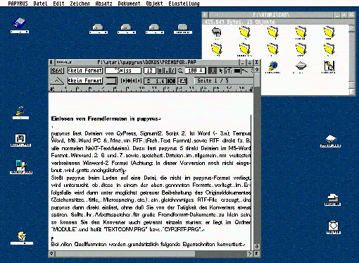Open the paragraph kein Format dropdown
359x263 pixels.
[x=85, y=80]
